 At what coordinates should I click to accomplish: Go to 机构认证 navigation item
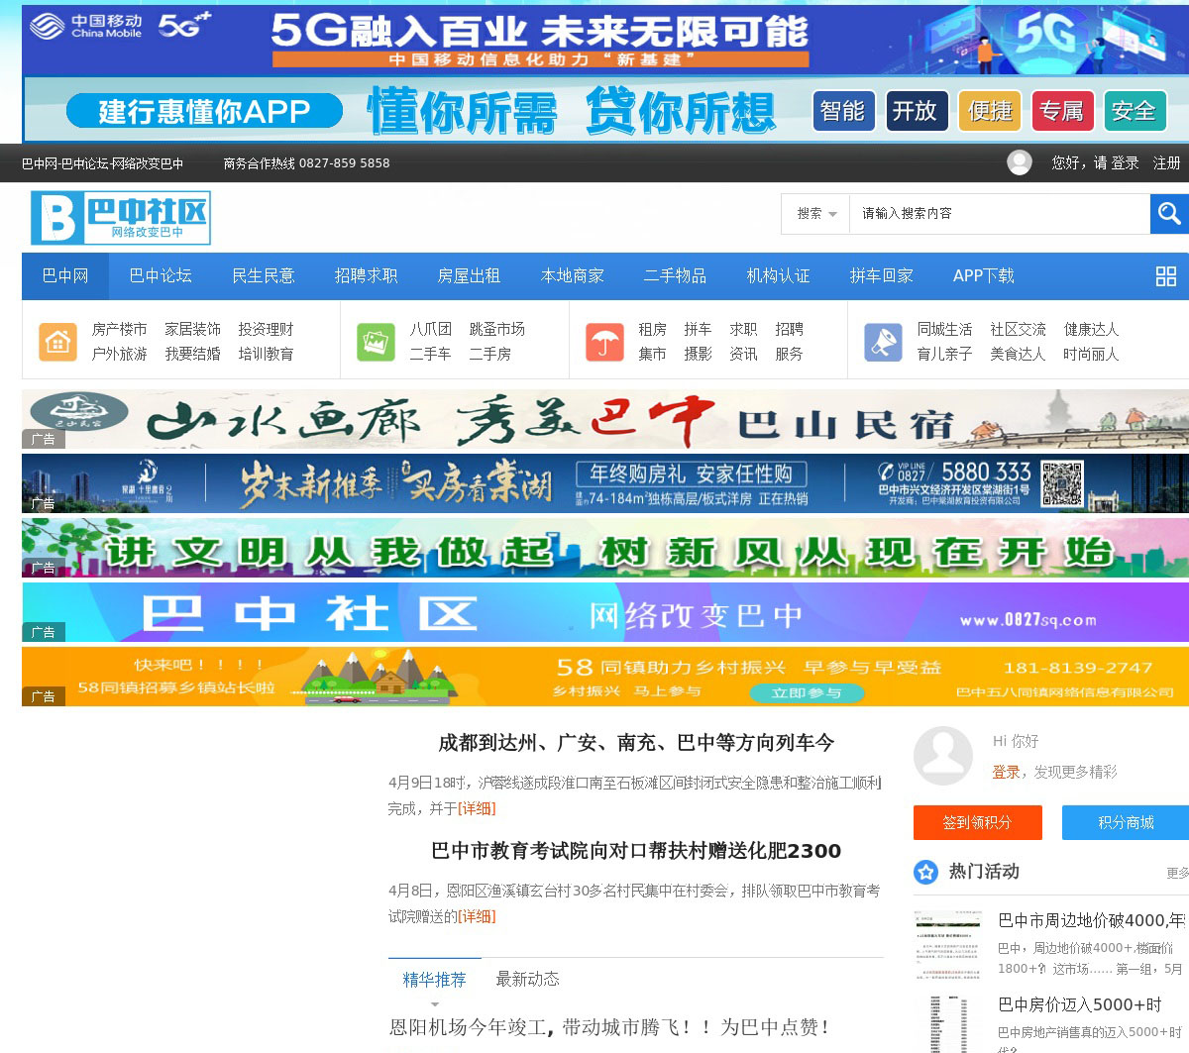click(779, 276)
